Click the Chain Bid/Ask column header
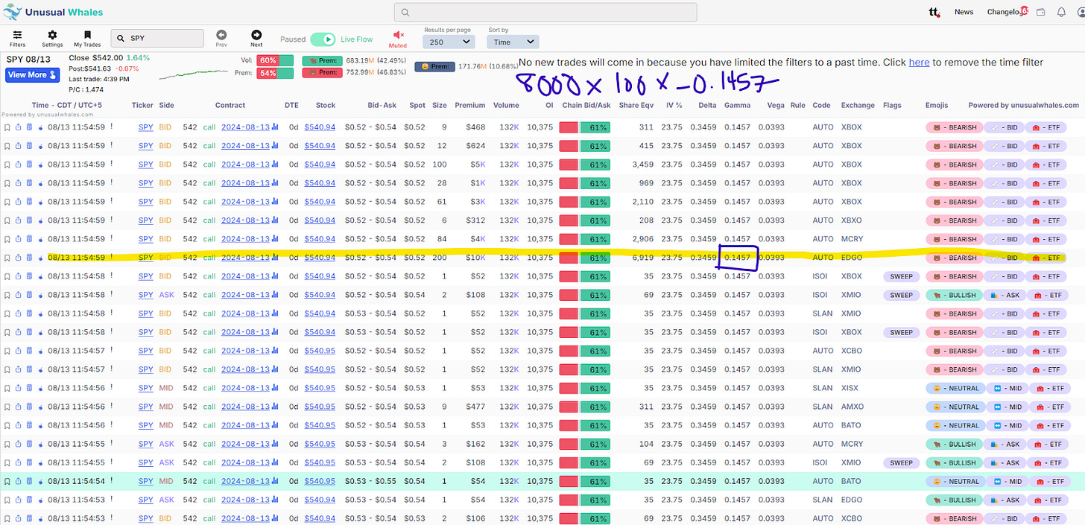The height and width of the screenshot is (525, 1085). [586, 105]
